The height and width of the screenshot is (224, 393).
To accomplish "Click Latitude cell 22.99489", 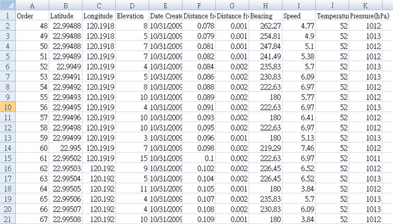I will point(66,56).
